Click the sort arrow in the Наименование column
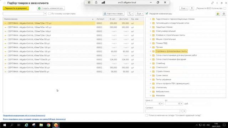The height and width of the screenshot is (128, 228). [x=93, y=19]
